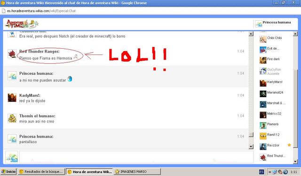Click the Red Thunder Ranger username link
The width and height of the screenshot is (301, 176).
(x=40, y=51)
